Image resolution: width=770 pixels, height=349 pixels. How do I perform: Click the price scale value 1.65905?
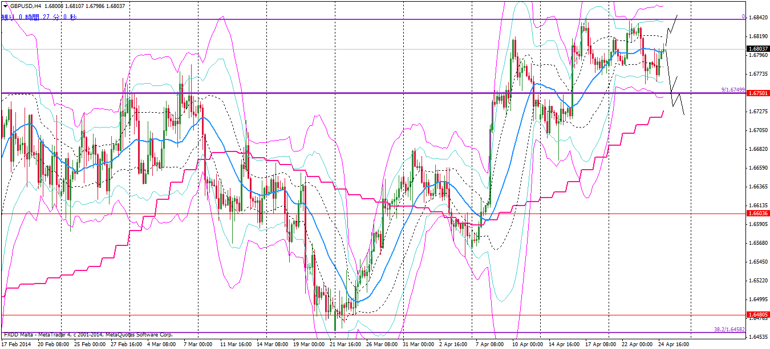[758, 224]
